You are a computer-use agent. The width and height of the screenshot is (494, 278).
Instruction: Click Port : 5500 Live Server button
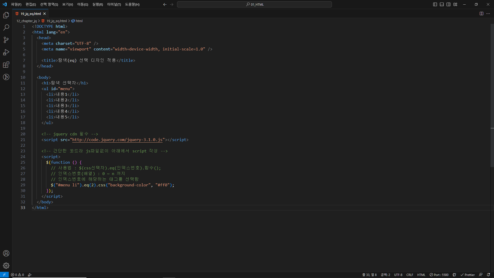coord(439,275)
